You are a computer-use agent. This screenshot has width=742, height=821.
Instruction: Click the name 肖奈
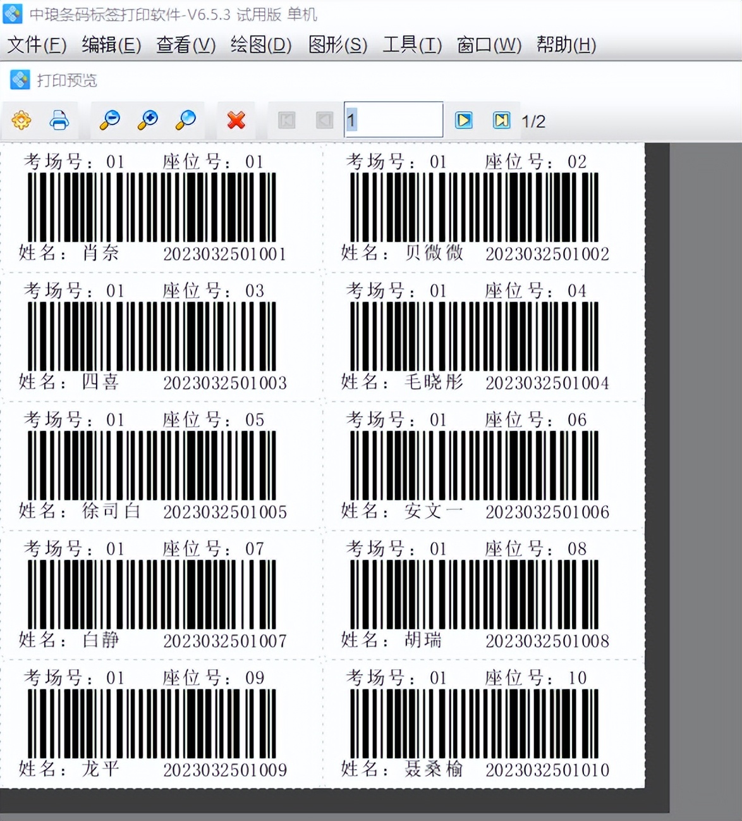click(x=100, y=253)
